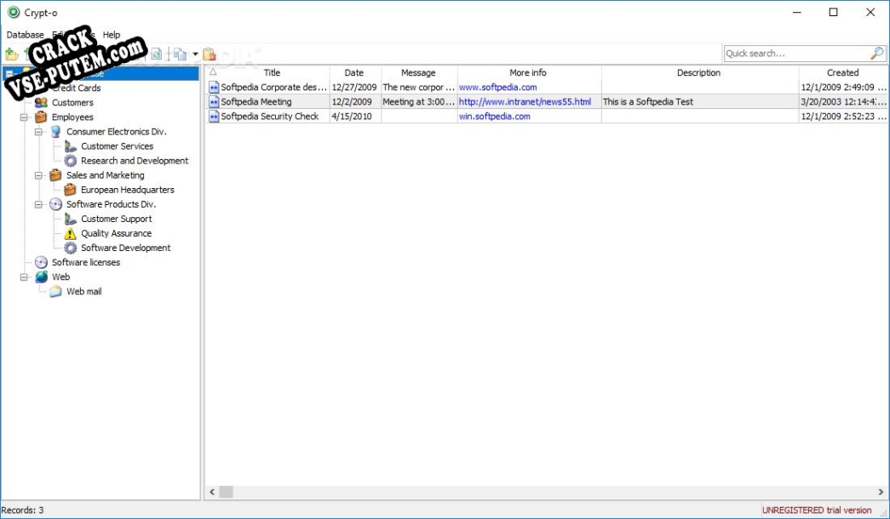
Task: Focus the Quick search field
Action: coord(797,54)
